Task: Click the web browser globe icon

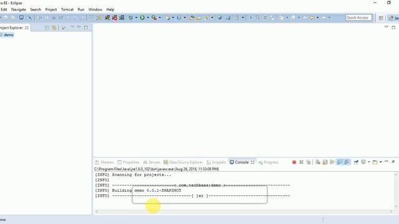Action: tap(219, 17)
